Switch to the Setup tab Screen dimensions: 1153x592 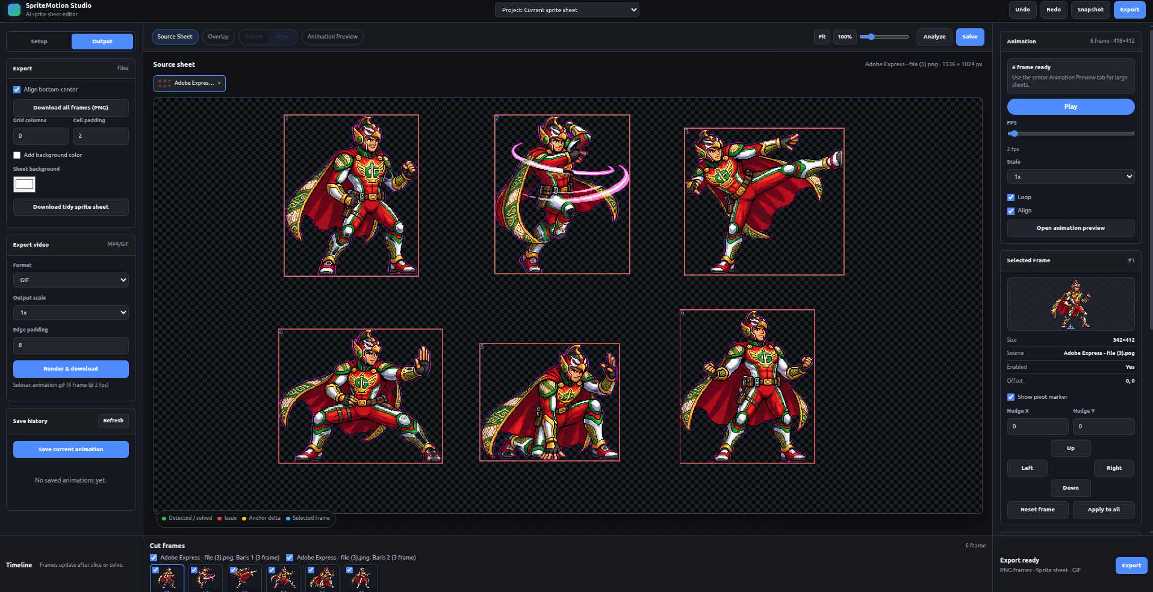(x=39, y=42)
